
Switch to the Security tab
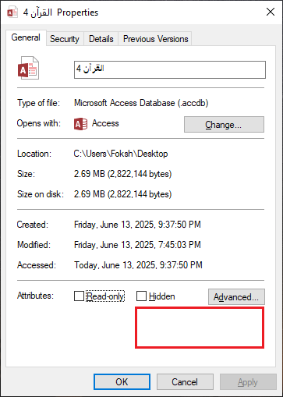click(65, 39)
